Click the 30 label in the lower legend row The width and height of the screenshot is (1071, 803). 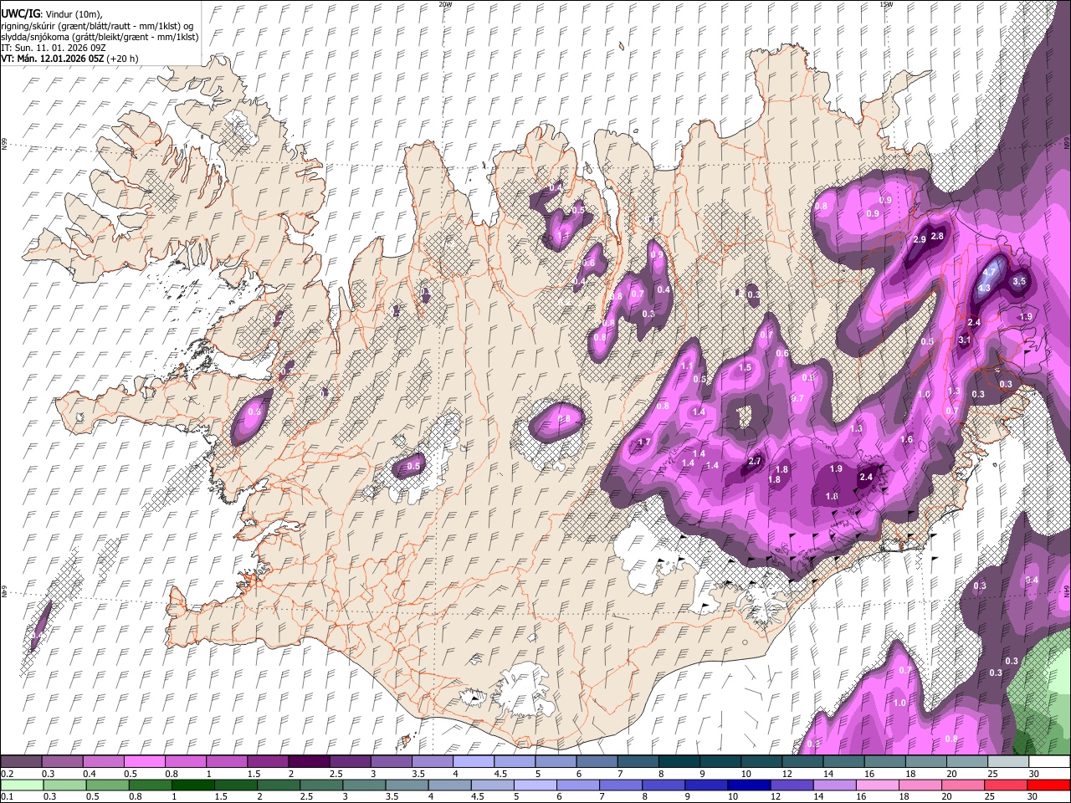(x=1034, y=796)
